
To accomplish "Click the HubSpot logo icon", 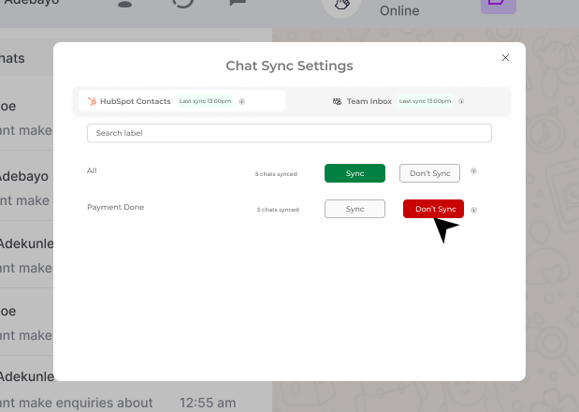I will coord(92,101).
